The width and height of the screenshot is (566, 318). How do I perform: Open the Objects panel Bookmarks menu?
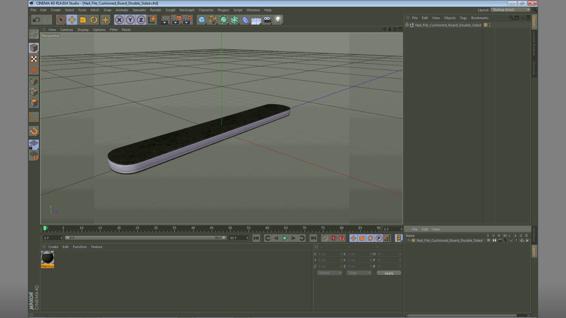coord(480,18)
